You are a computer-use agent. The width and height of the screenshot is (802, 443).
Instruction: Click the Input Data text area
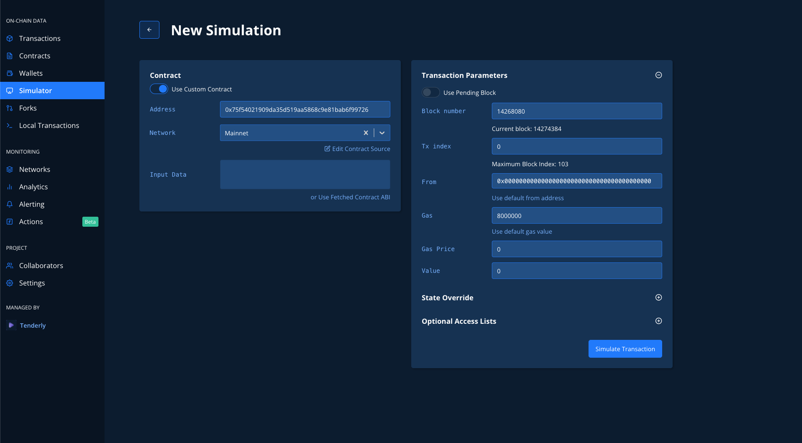(x=305, y=175)
